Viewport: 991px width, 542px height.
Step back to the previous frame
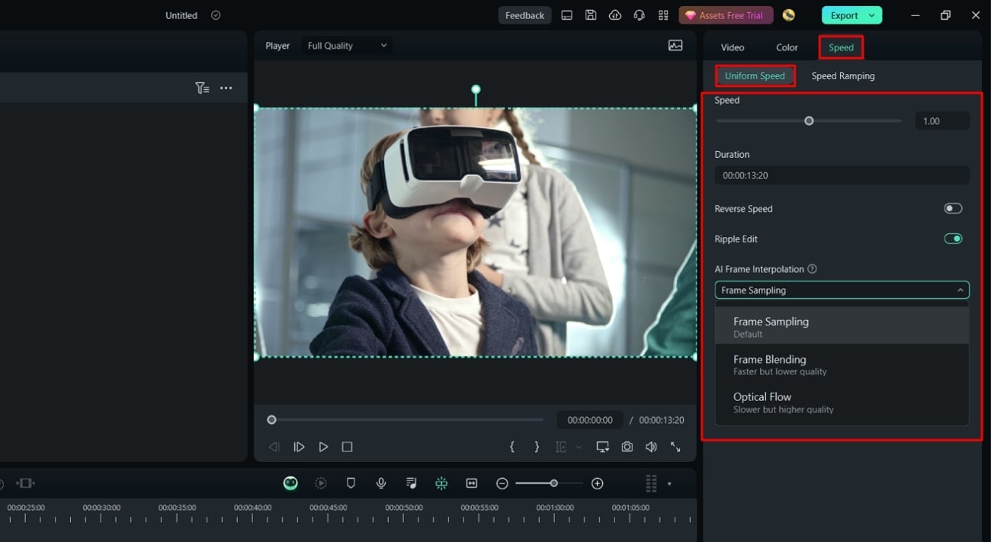(274, 447)
